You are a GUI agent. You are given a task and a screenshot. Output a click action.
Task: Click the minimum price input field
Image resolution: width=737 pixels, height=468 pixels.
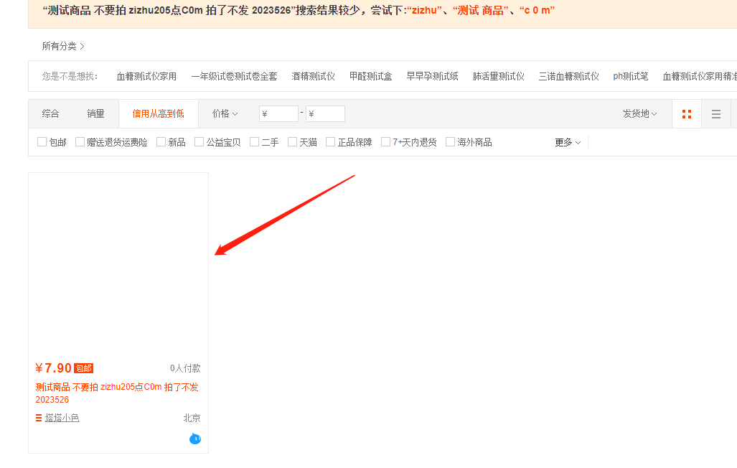click(278, 113)
